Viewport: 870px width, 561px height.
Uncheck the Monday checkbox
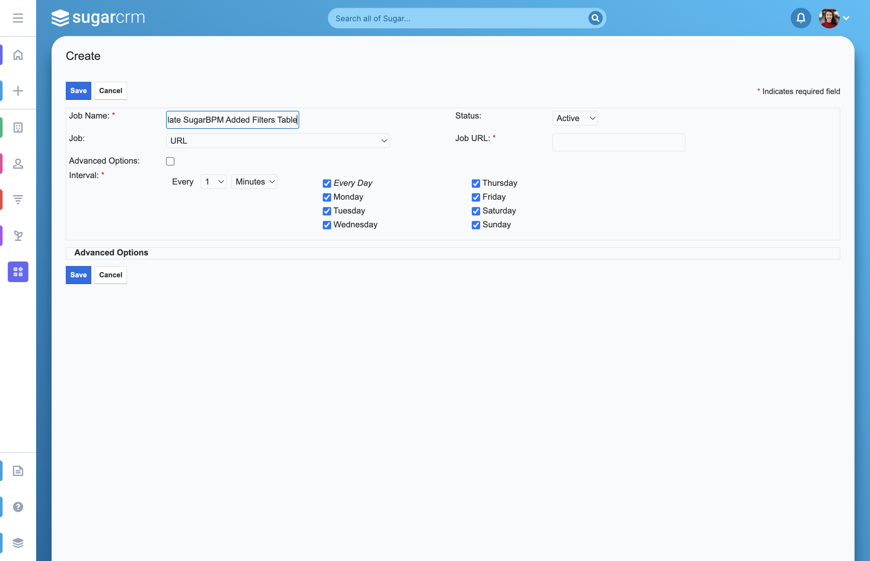(x=327, y=197)
